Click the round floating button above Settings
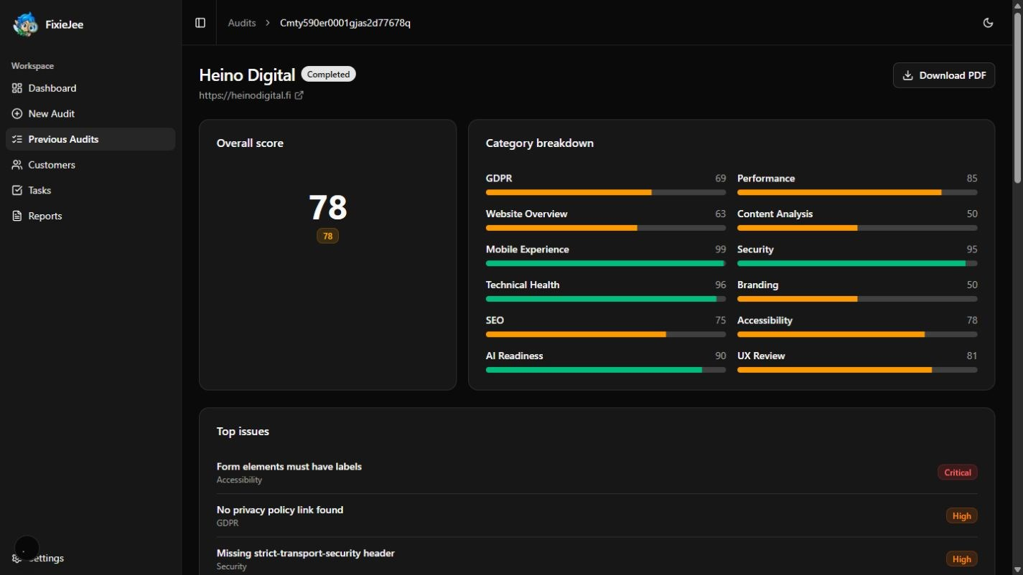Image resolution: width=1023 pixels, height=575 pixels. click(27, 548)
